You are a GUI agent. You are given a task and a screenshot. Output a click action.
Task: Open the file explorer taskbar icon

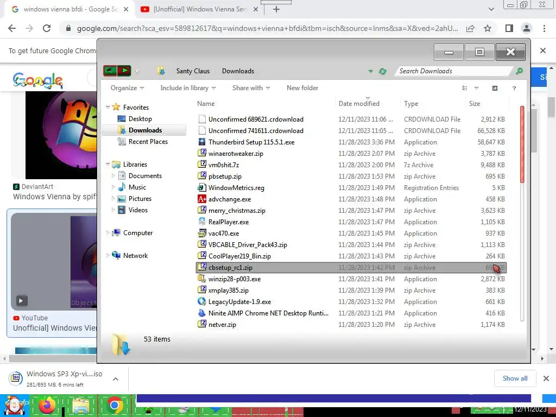[81, 406]
